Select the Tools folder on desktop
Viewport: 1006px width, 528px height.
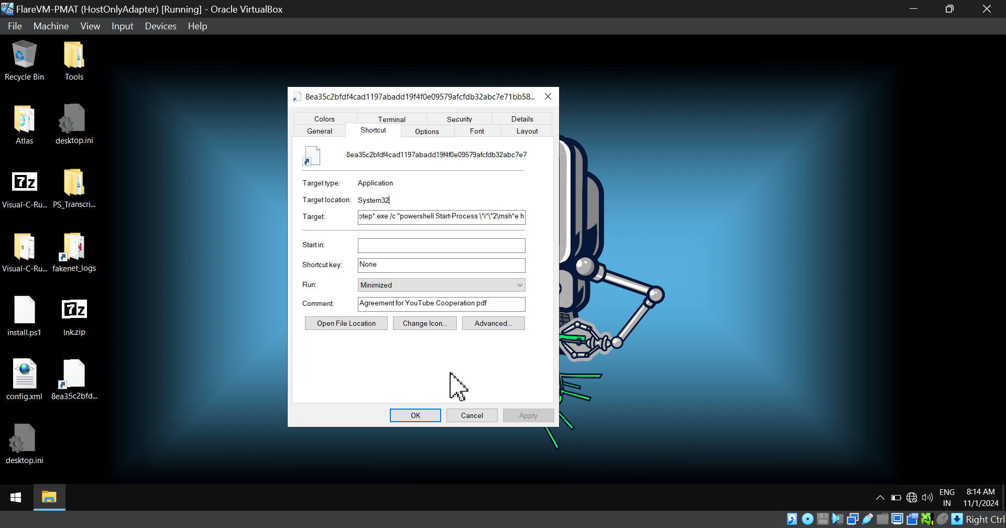pyautogui.click(x=74, y=61)
